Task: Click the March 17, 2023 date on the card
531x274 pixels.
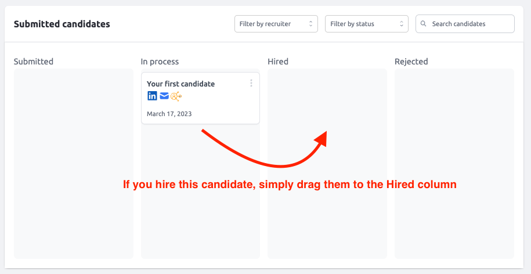Action: (169, 114)
